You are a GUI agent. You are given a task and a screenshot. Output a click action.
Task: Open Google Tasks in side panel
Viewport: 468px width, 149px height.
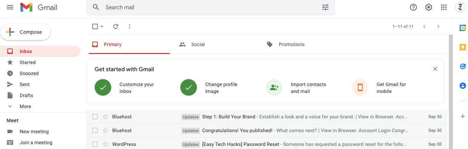(463, 66)
